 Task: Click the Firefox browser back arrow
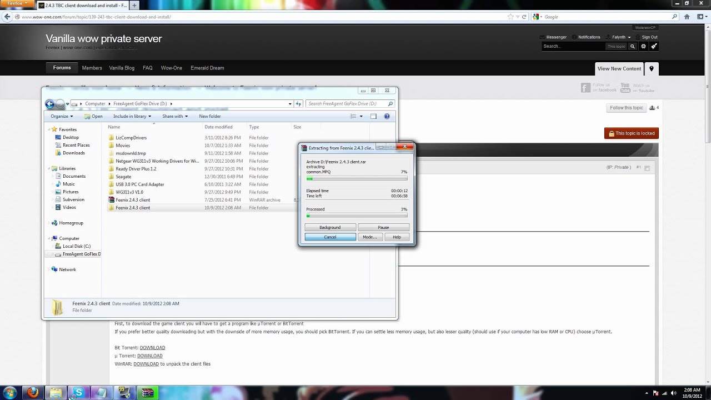click(7, 17)
